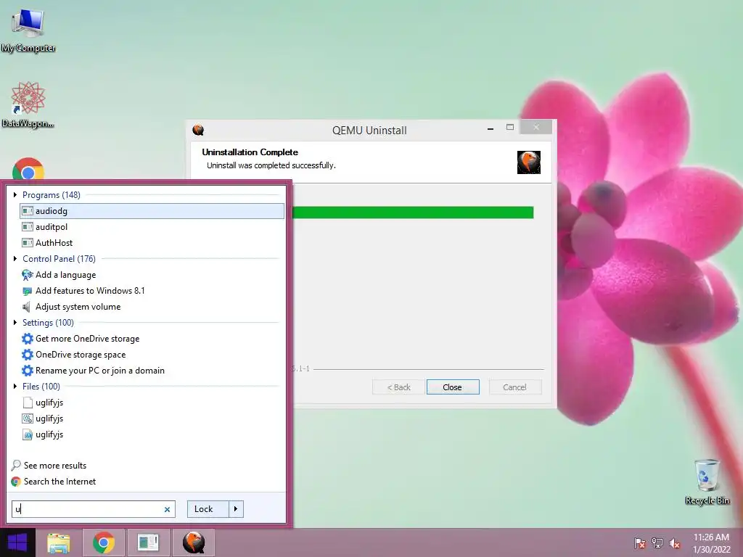Open Add a language control panel item

point(152,275)
